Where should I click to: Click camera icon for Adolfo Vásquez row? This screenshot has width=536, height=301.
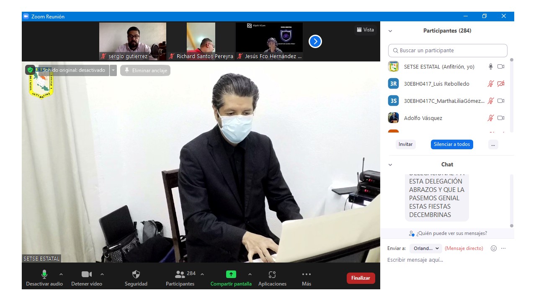(501, 118)
